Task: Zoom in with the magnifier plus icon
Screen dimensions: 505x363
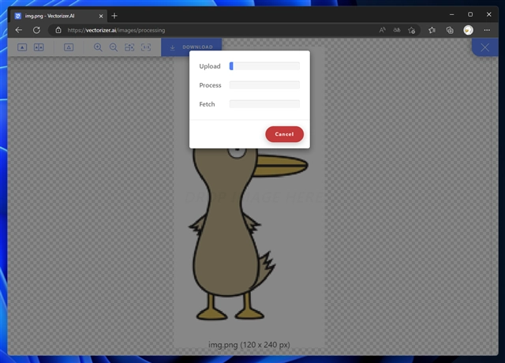Action: pyautogui.click(x=98, y=47)
